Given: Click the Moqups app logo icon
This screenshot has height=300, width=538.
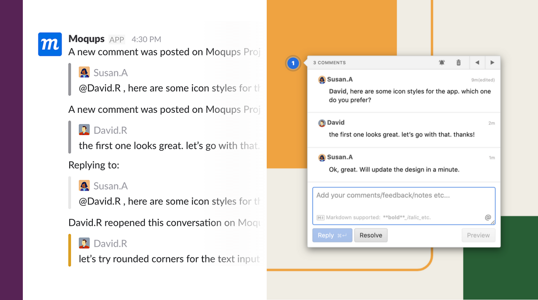Looking at the screenshot, I should tap(50, 44).
